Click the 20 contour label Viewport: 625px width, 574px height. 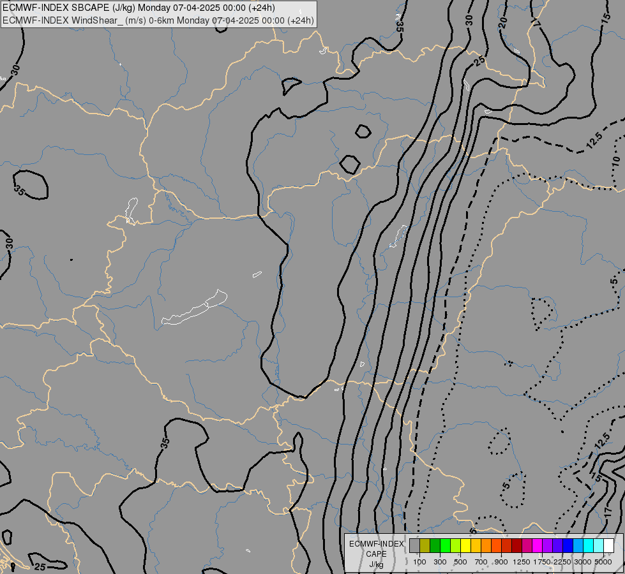502,22
